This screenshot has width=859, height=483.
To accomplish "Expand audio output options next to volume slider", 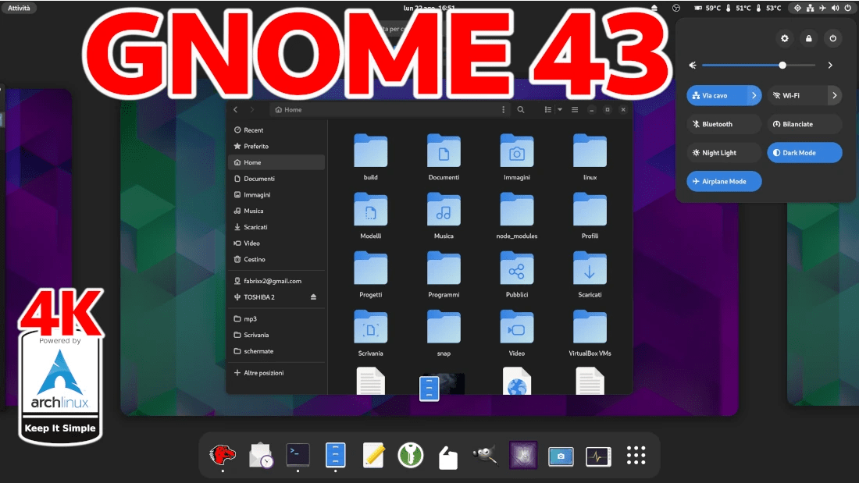I will (x=830, y=65).
